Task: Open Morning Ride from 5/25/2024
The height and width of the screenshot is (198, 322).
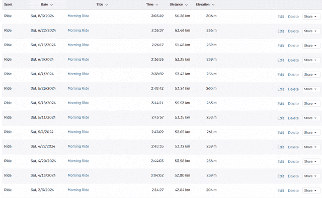Action: (x=78, y=88)
